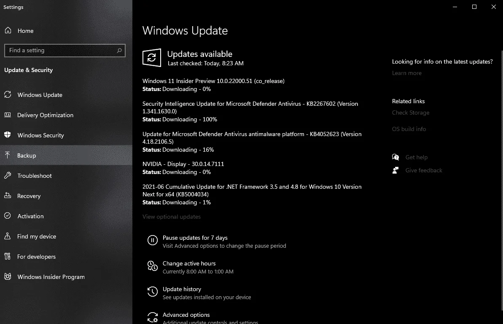Click the Downloading - 100% status text
Viewport: 503px width, 324px height.
(x=190, y=119)
